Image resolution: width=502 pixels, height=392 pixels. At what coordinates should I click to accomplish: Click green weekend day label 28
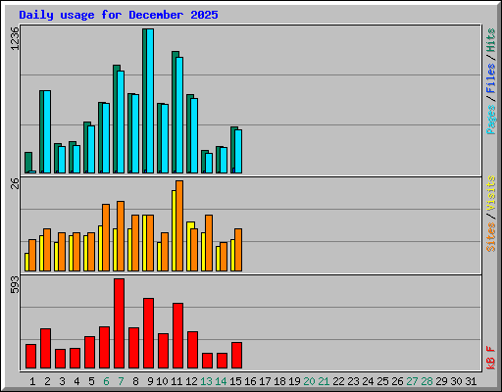pyautogui.click(x=427, y=381)
